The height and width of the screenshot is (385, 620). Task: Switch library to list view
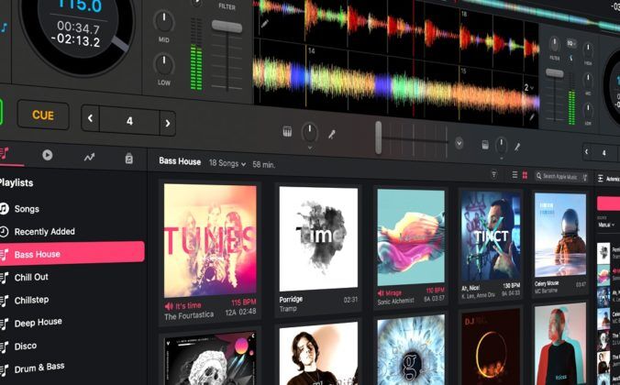(515, 174)
